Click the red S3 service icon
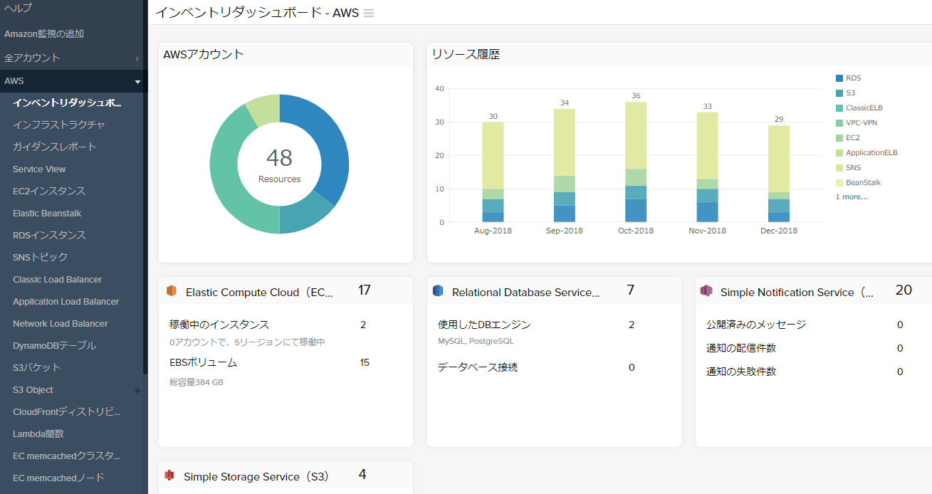Viewport: 932px width, 494px height. pyautogui.click(x=169, y=475)
